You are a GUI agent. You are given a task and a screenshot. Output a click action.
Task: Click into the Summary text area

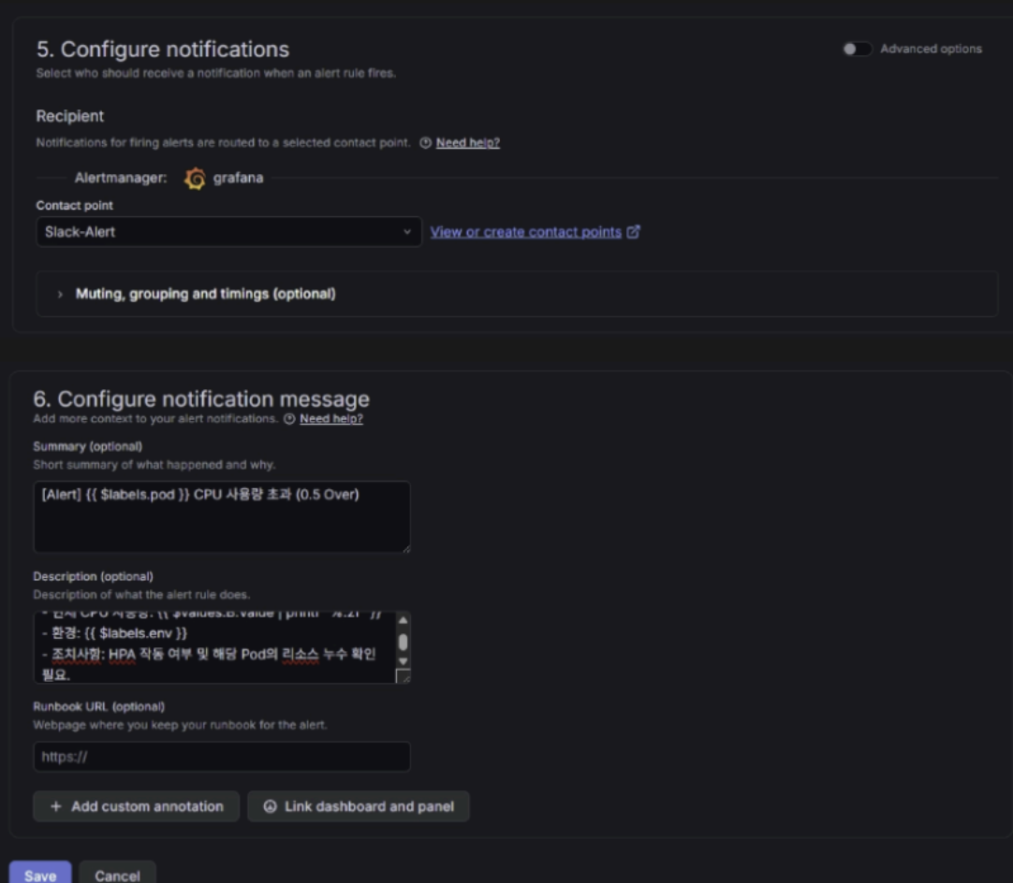coord(222,516)
